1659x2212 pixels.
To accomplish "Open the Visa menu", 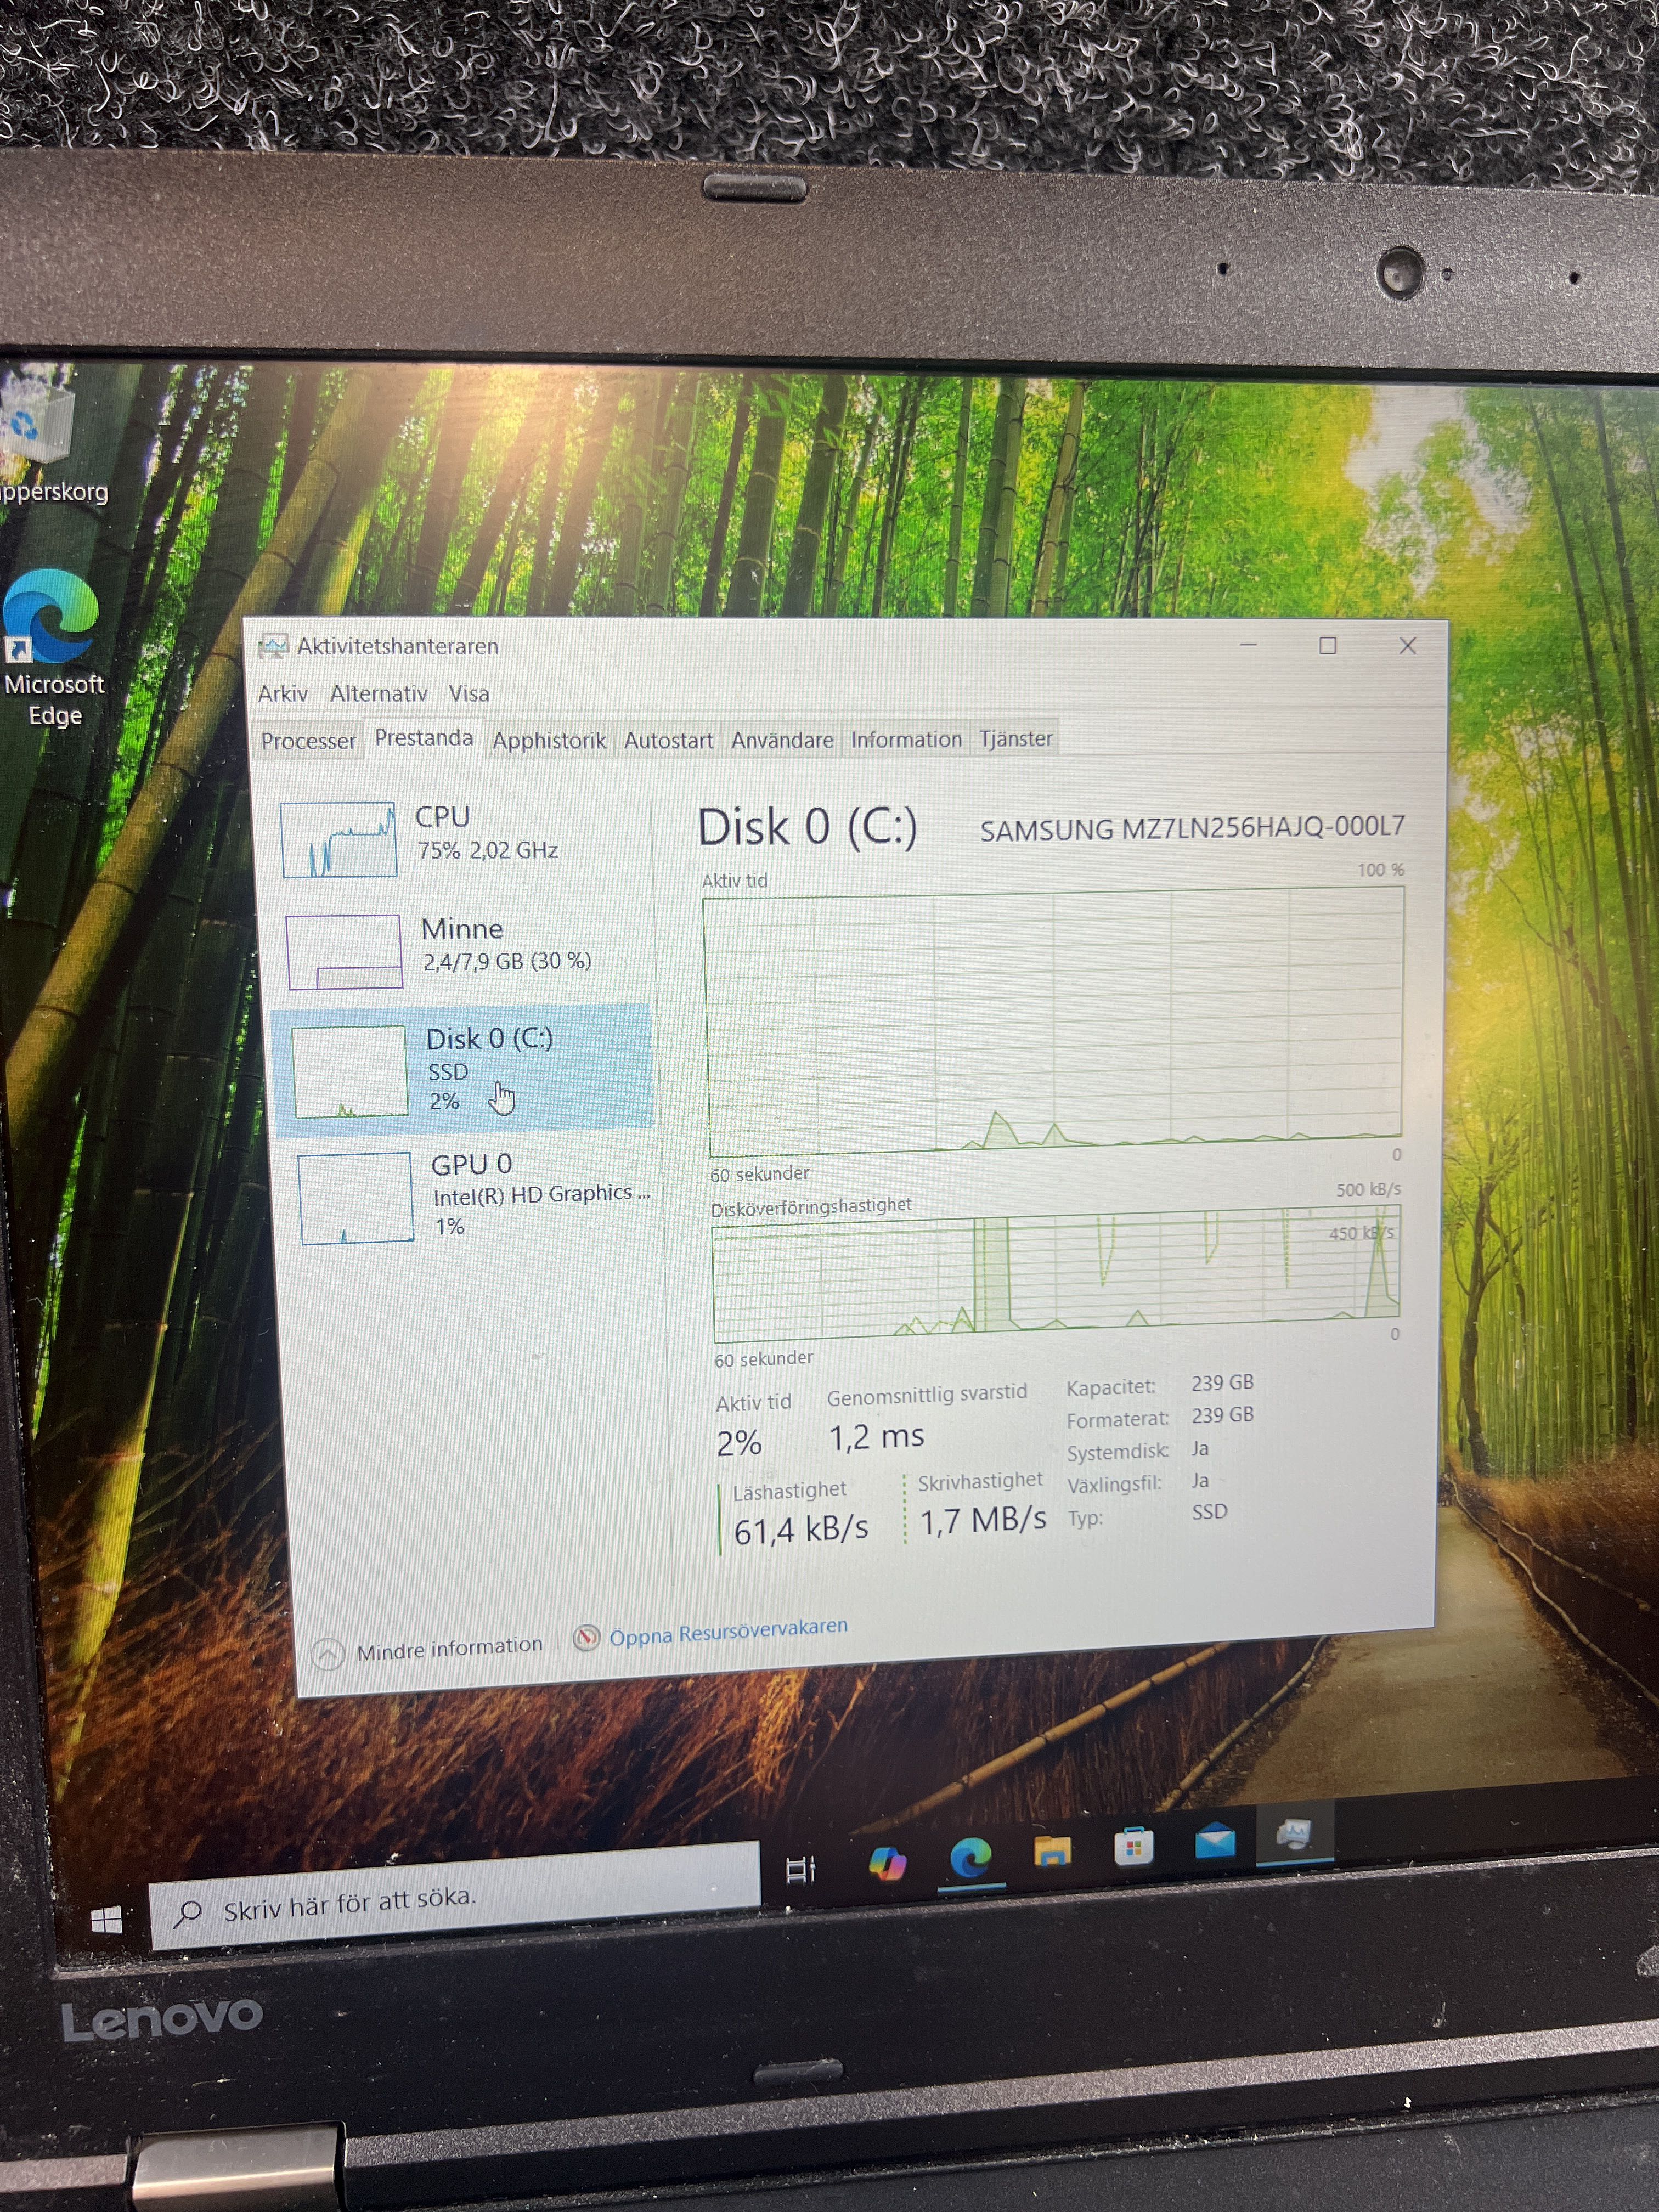I will [x=468, y=693].
